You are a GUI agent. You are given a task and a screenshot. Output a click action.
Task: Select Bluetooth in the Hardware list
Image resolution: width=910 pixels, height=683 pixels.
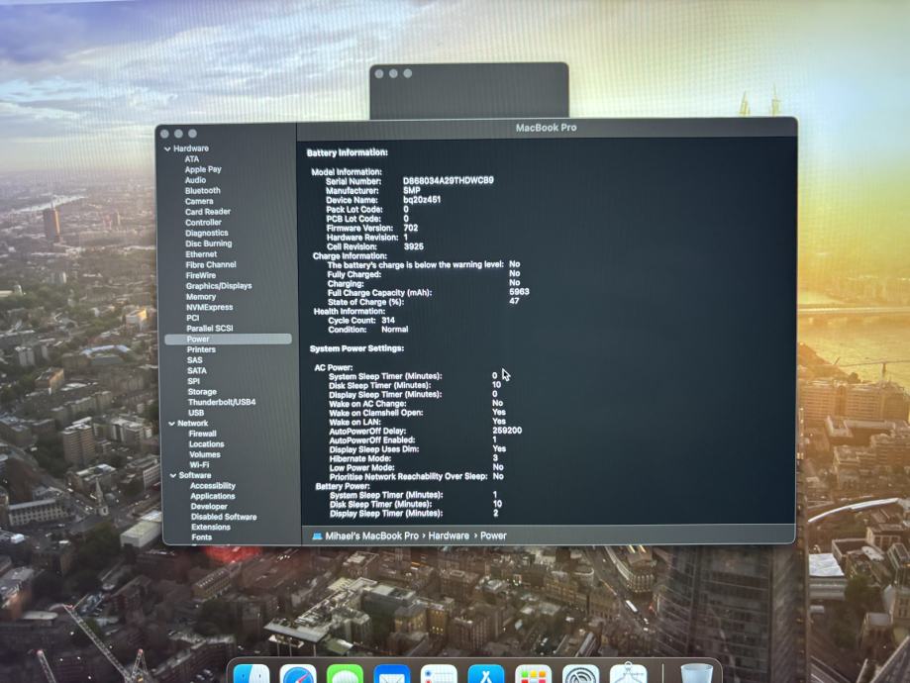click(202, 191)
